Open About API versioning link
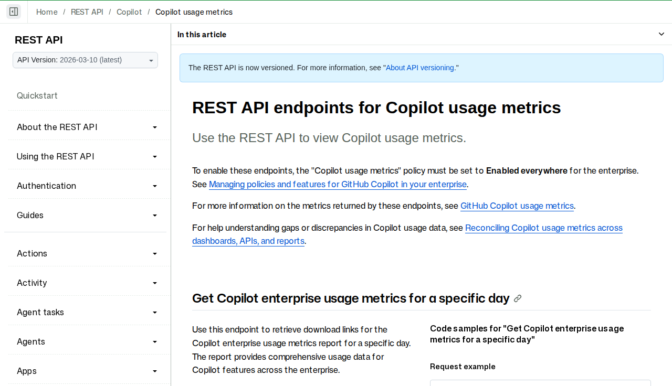The width and height of the screenshot is (672, 386). coord(420,68)
